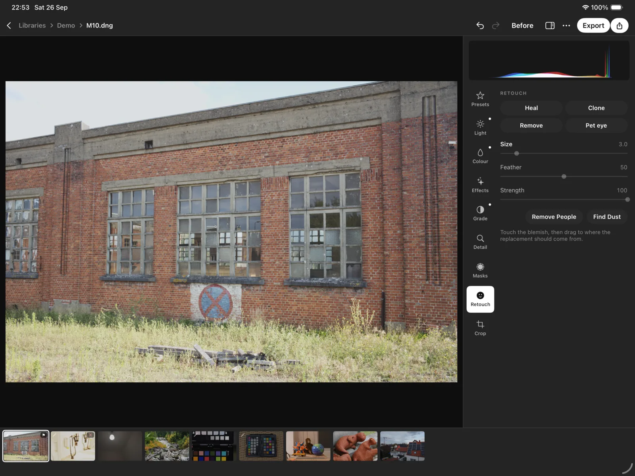Select the rocky stream thumbnail
This screenshot has width=635, height=476.
(167, 446)
